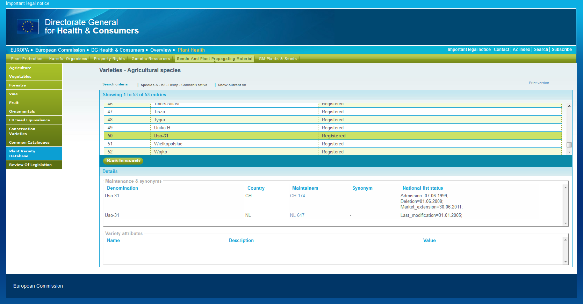Image resolution: width=583 pixels, height=304 pixels.
Task: Go to EU Seed Equivalence section
Action: click(x=34, y=120)
